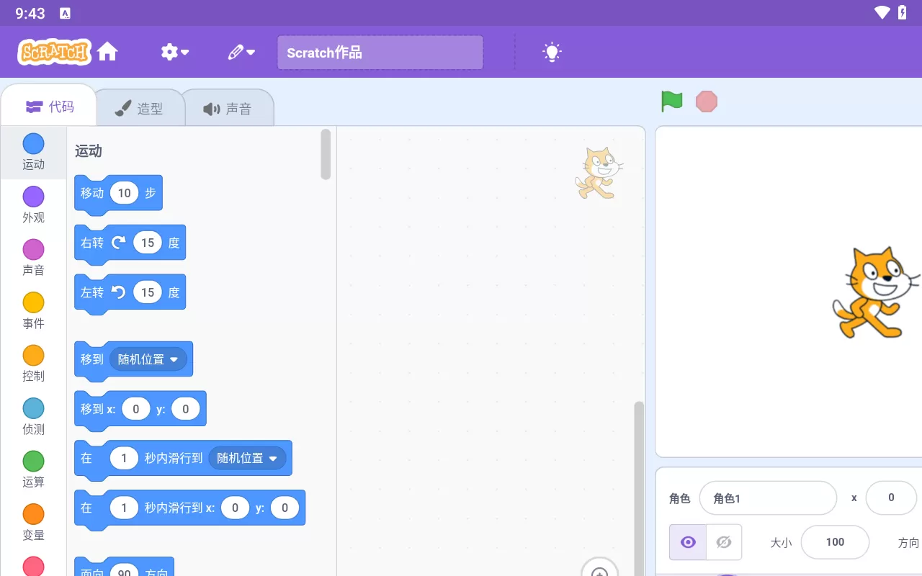922x576 pixels.
Task: Open the 运算 (Operators) green category
Action: click(x=33, y=469)
